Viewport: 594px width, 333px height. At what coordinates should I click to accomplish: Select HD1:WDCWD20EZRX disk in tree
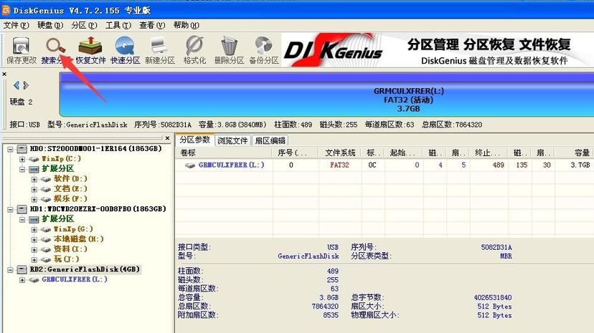point(98,208)
